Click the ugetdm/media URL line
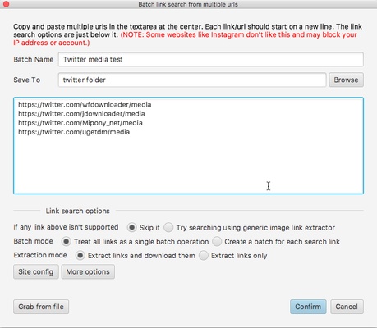The width and height of the screenshot is (377, 328). (x=74, y=132)
